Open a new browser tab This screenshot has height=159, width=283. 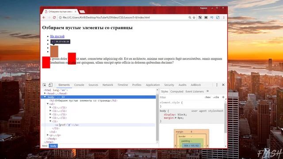pos(82,12)
